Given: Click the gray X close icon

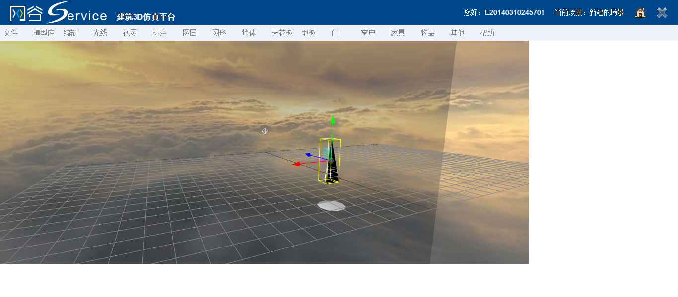Looking at the screenshot, I should [662, 13].
